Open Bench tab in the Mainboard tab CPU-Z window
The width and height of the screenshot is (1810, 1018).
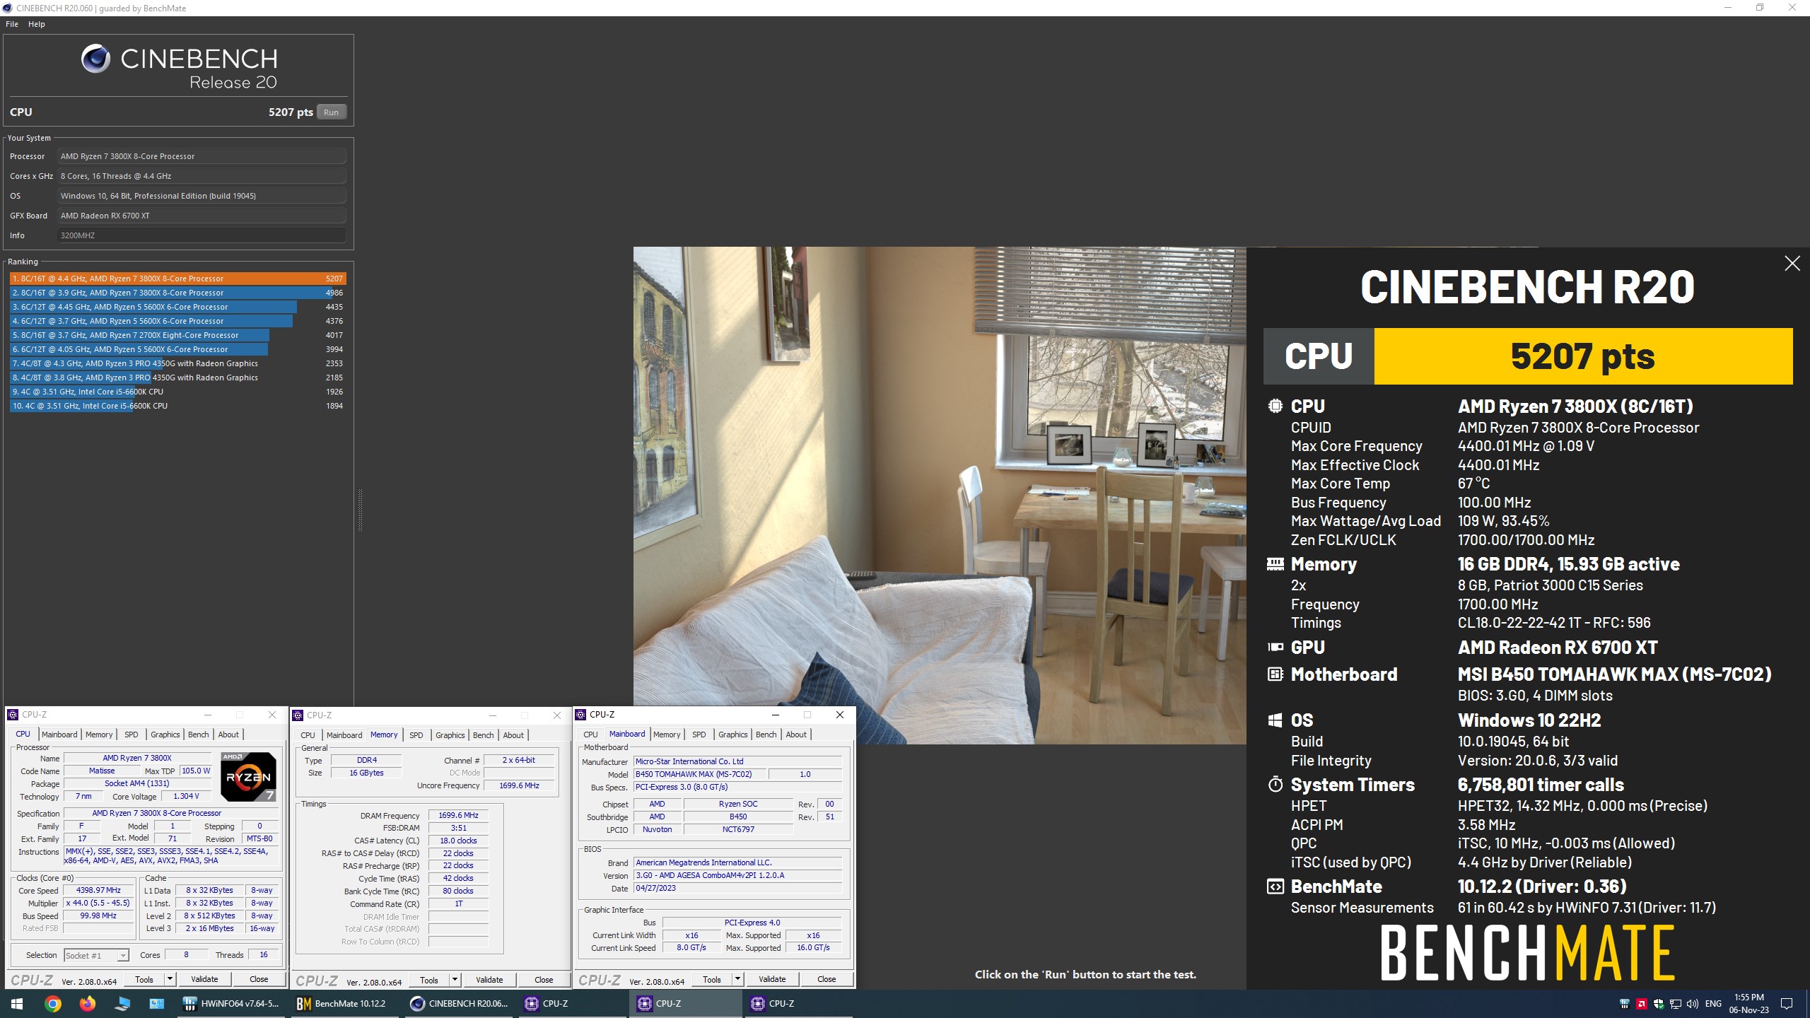click(x=766, y=735)
